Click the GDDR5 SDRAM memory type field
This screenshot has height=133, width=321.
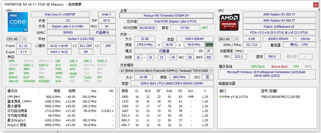278,39
